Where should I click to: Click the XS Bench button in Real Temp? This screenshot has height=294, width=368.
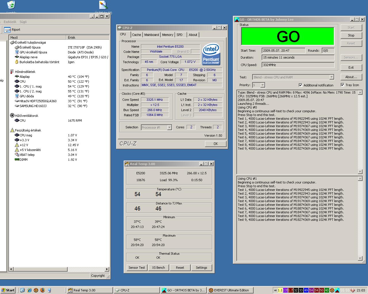click(x=158, y=268)
